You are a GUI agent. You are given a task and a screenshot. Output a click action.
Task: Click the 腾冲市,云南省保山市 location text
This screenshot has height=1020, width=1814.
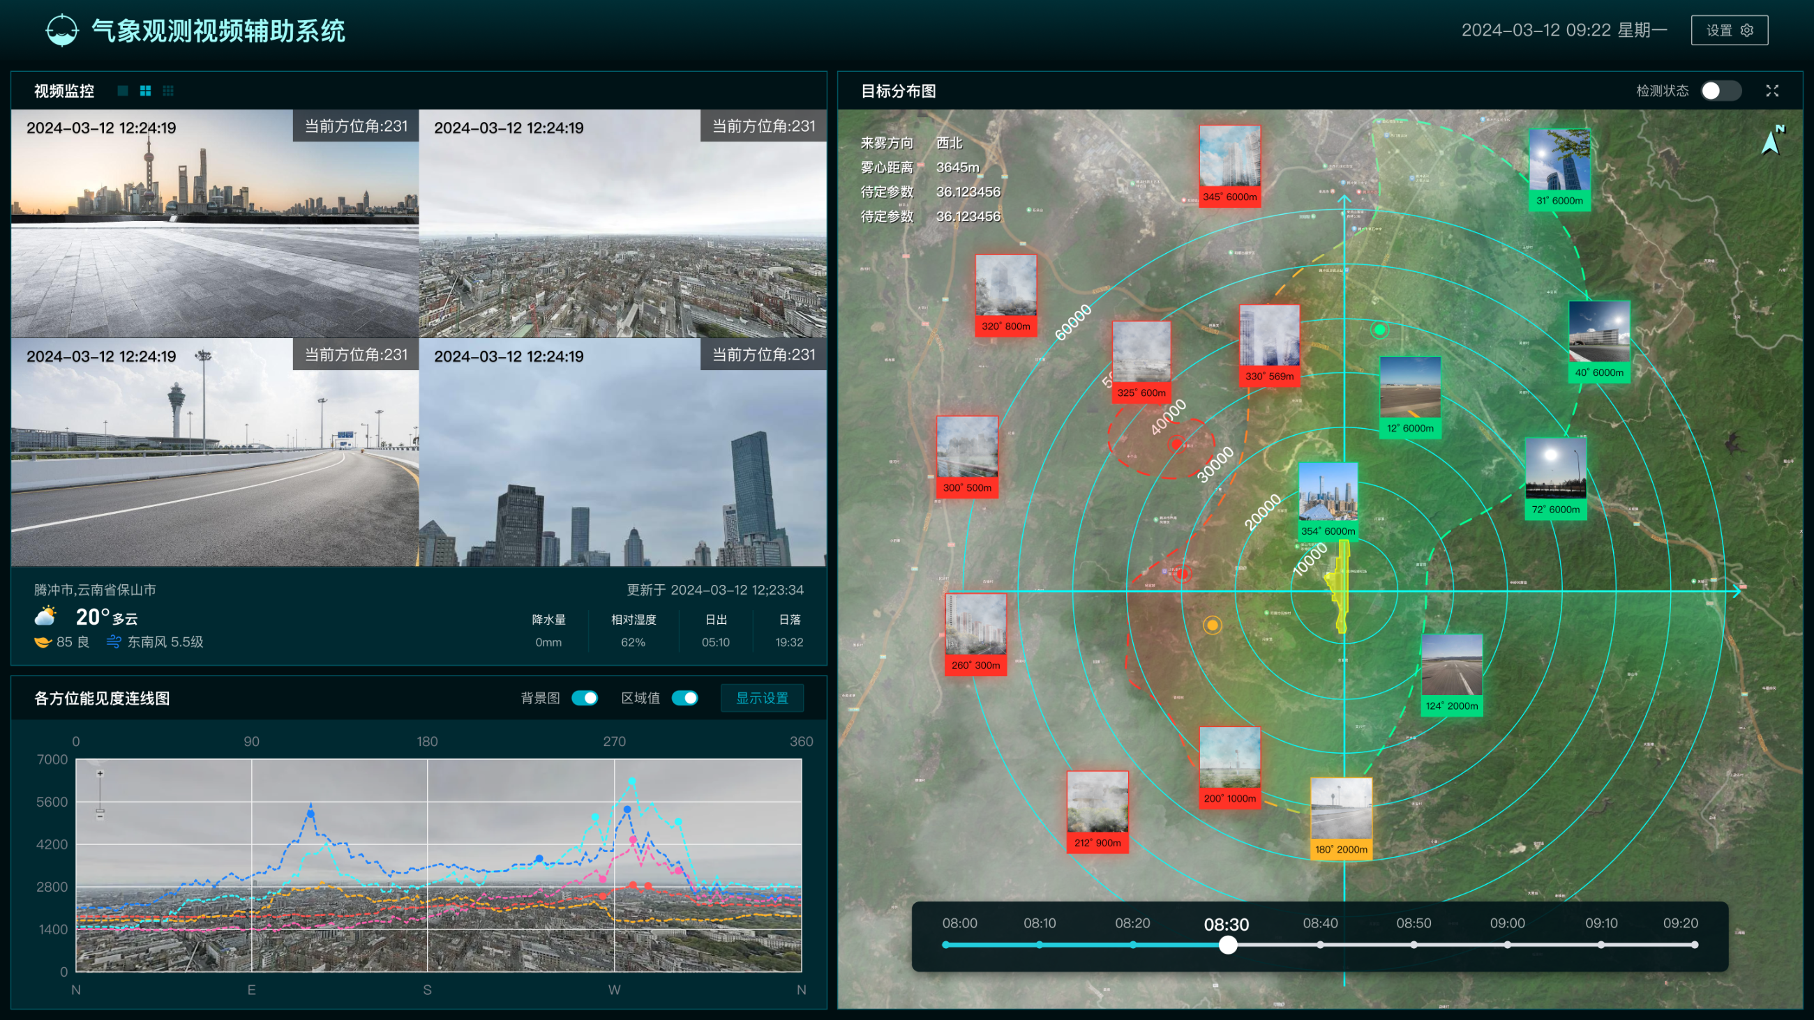pos(95,589)
